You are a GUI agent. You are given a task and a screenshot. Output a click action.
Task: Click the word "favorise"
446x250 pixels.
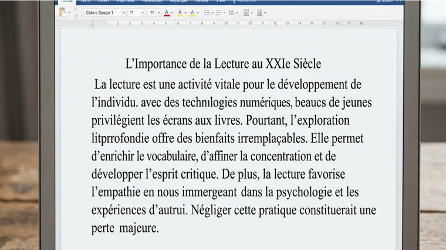click(326, 174)
